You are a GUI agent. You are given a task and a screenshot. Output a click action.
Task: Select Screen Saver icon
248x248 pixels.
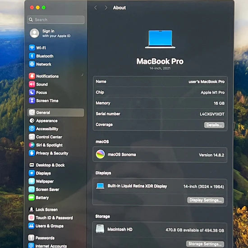[x=32, y=189]
